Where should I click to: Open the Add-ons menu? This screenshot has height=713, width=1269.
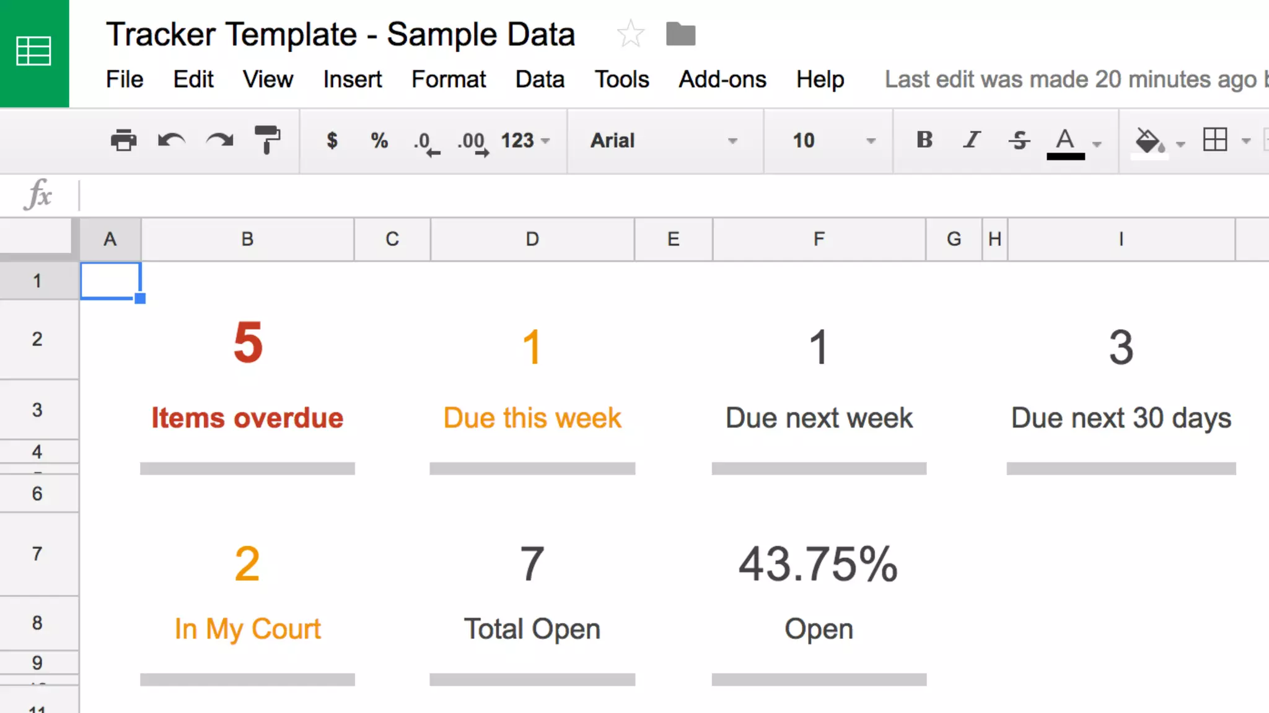722,79
